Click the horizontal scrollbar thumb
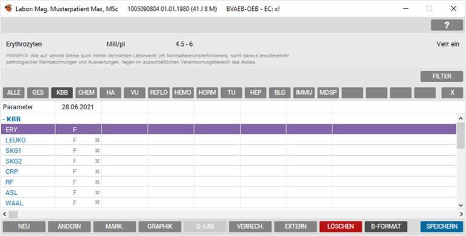The image size is (466, 236). (13, 214)
